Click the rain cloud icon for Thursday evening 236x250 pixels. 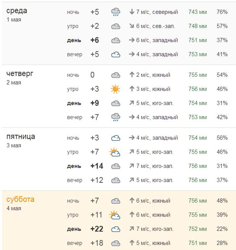point(116,117)
